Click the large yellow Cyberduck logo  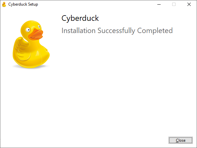tap(31, 44)
